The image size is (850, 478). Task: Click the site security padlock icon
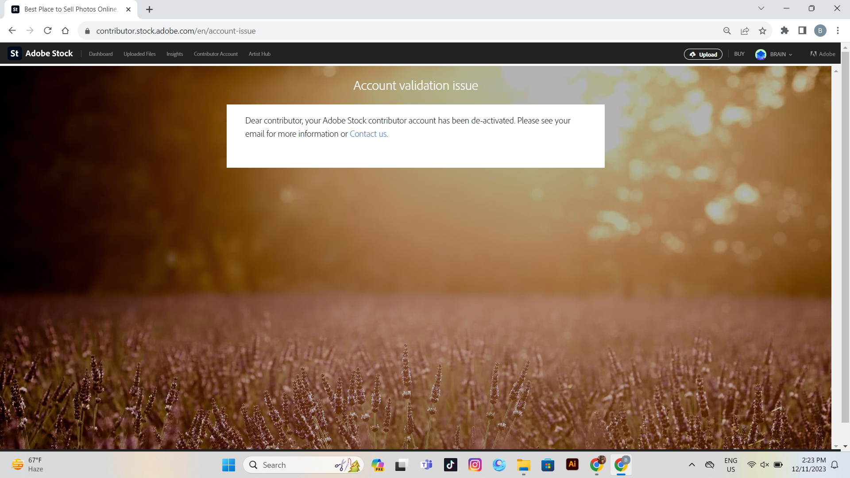pyautogui.click(x=87, y=31)
